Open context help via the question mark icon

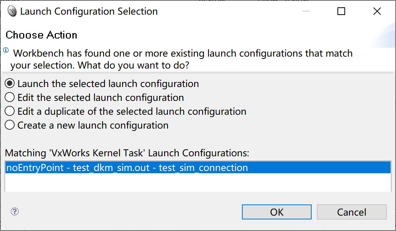(x=14, y=211)
